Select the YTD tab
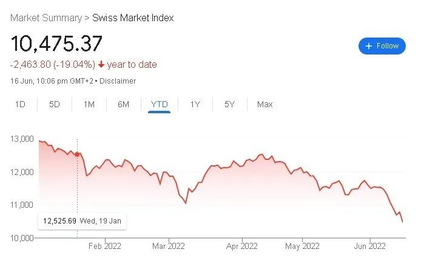421x258 pixels. [158, 104]
